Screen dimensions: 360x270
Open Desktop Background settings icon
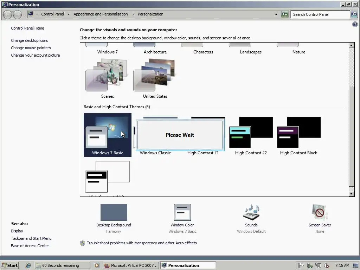coord(114,212)
